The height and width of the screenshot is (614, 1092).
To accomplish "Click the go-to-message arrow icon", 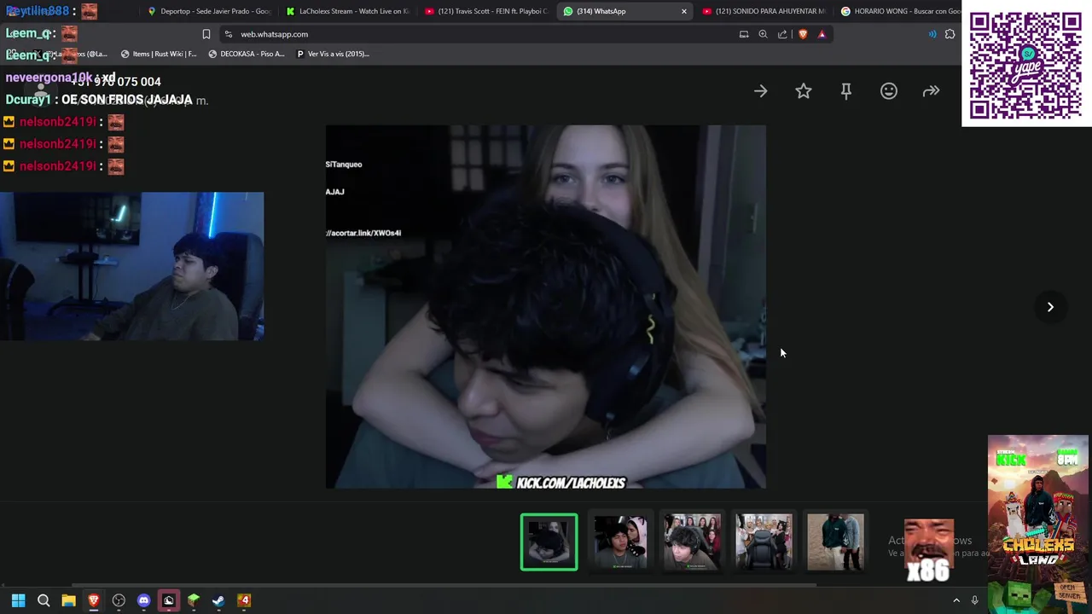I will pos(760,91).
